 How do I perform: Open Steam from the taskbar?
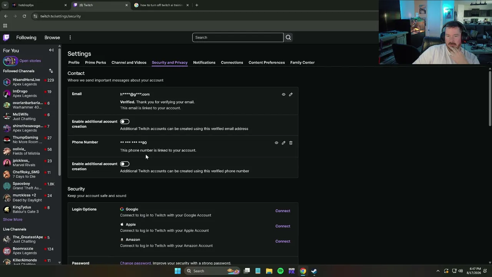click(x=314, y=271)
